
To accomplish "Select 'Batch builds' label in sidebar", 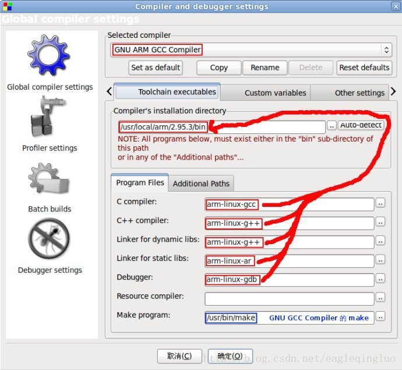I will click(x=50, y=209).
